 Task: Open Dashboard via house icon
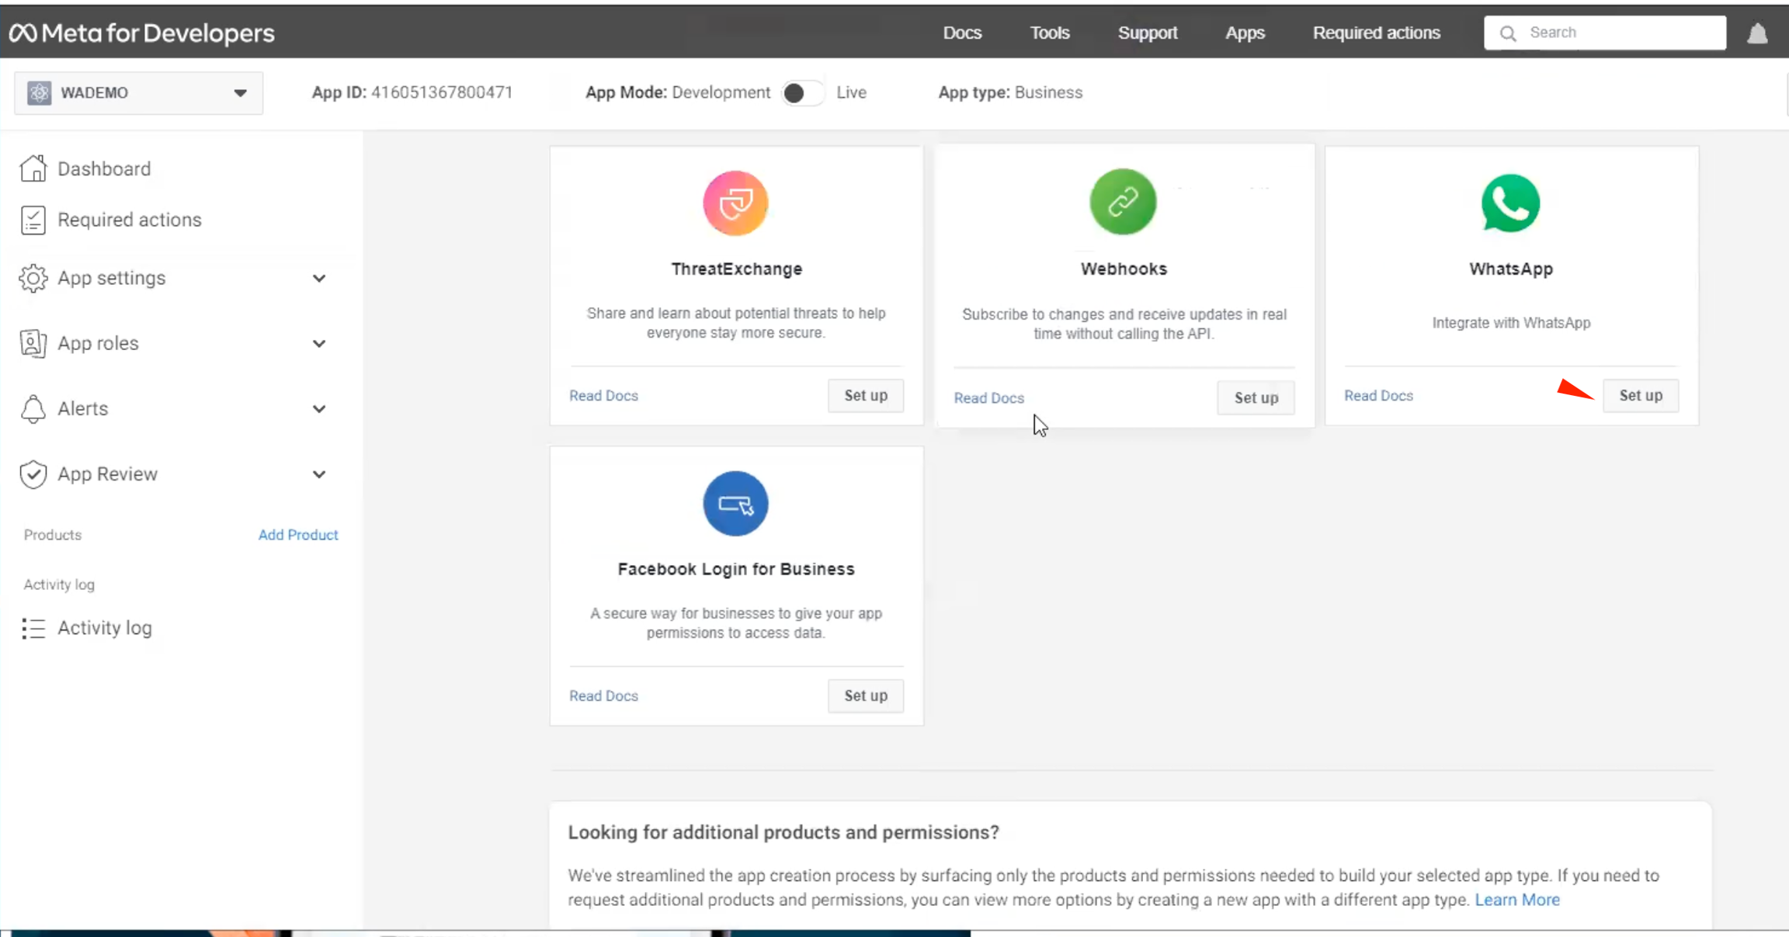pos(33,168)
